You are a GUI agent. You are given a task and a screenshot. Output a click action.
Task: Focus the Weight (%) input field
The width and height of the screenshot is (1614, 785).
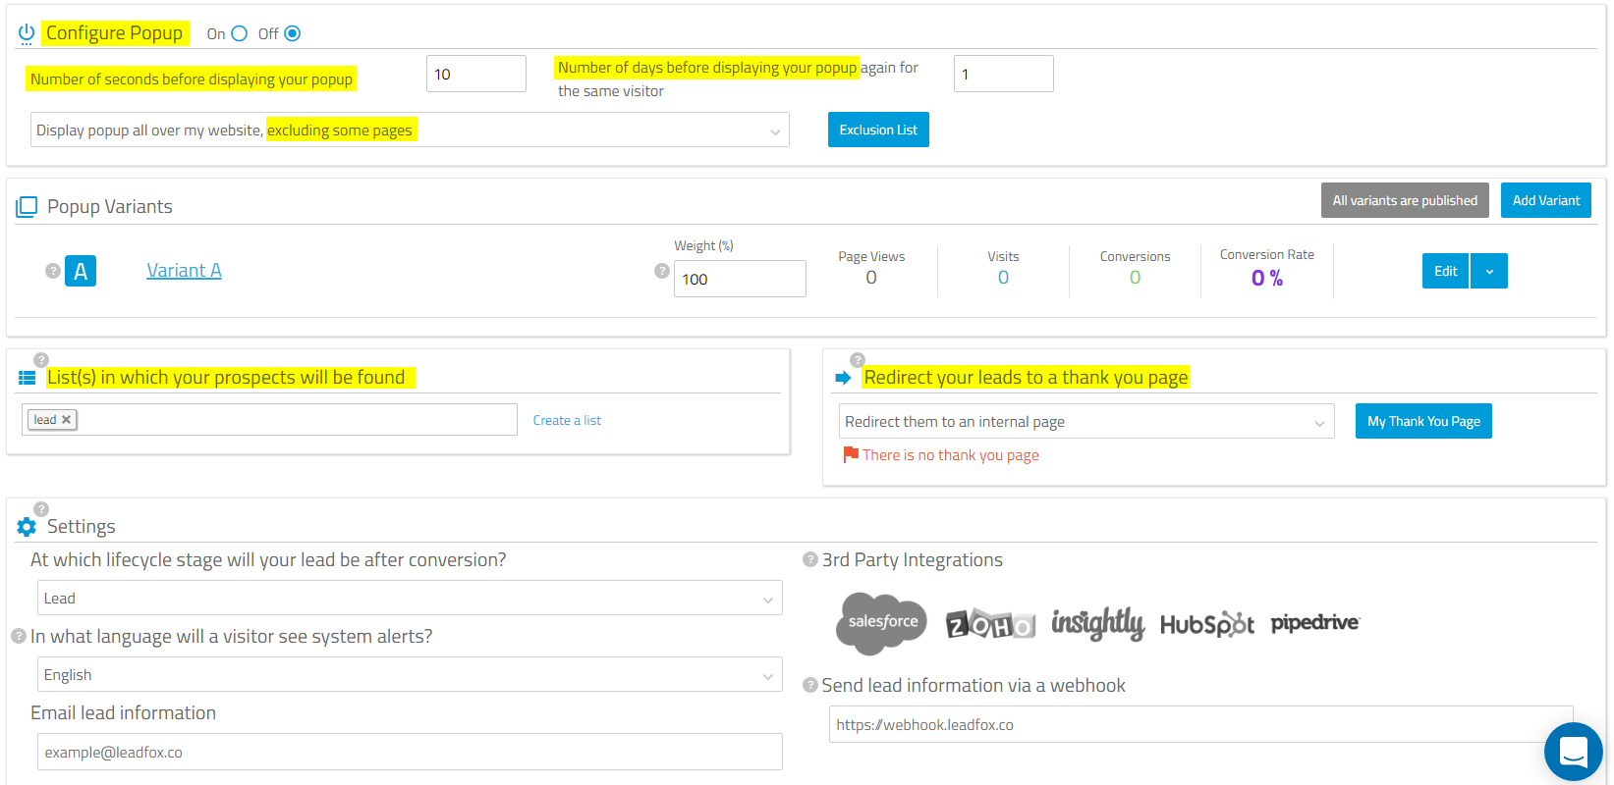(740, 279)
